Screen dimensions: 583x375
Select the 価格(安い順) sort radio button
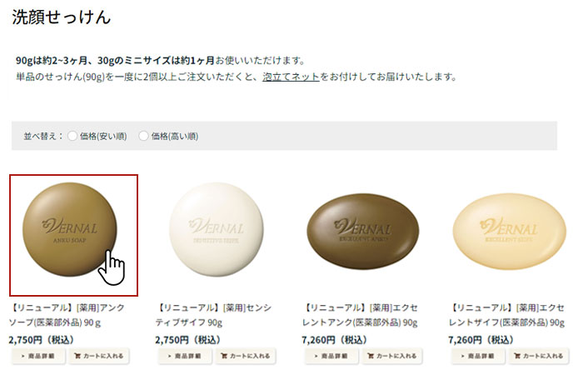coord(72,136)
